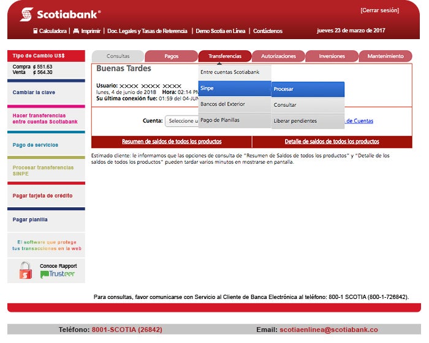This screenshot has height=343, width=429.
Task: Open the Autorizaciones tab
Action: 278,56
